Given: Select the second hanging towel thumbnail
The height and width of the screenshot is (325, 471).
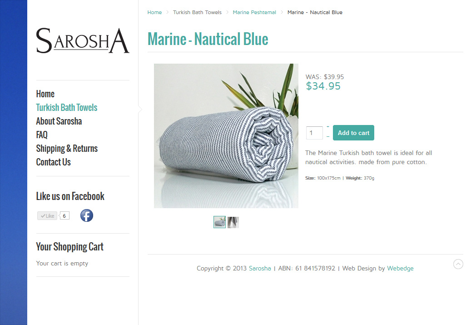Looking at the screenshot, I should (x=233, y=222).
